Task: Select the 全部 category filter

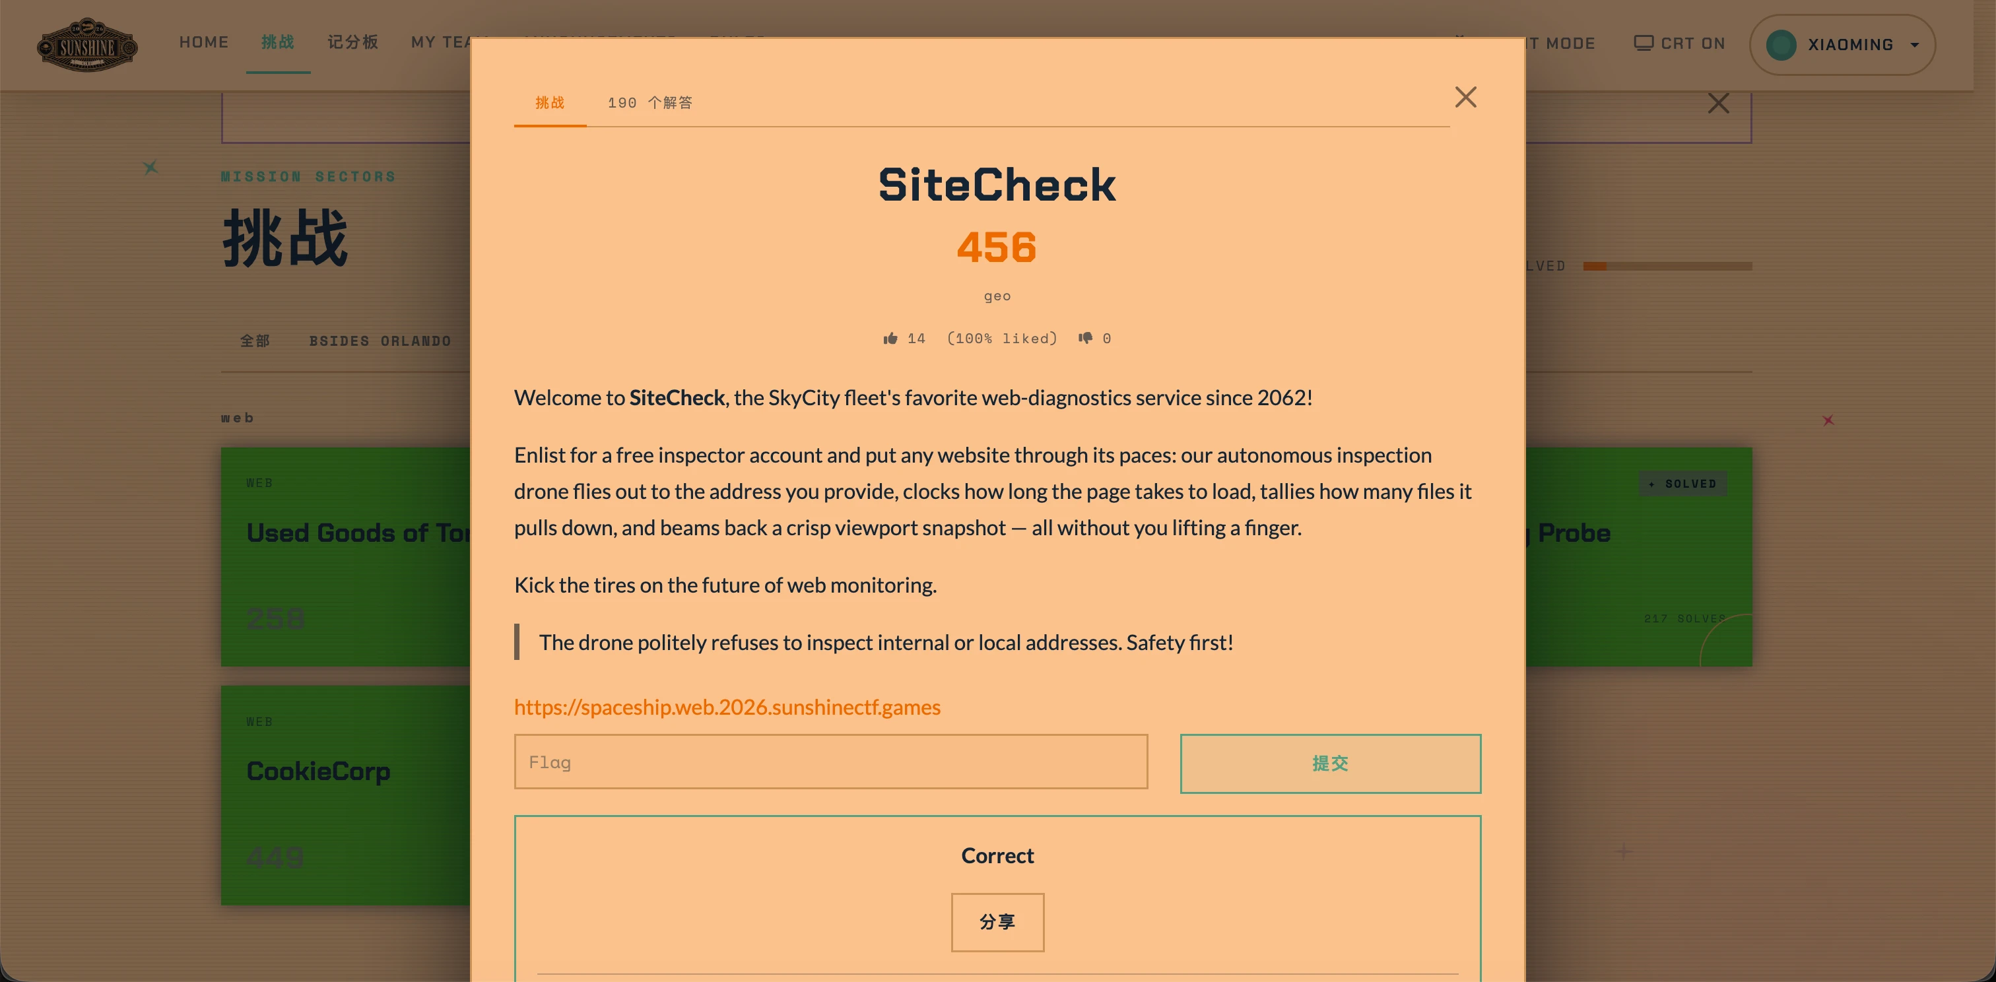Action: (x=255, y=341)
